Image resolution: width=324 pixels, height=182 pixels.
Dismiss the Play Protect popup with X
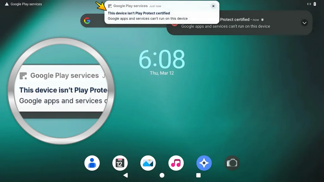(x=213, y=6)
